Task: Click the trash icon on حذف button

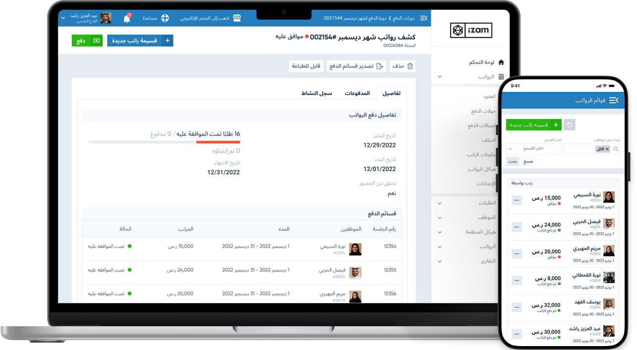Action: 409,66
